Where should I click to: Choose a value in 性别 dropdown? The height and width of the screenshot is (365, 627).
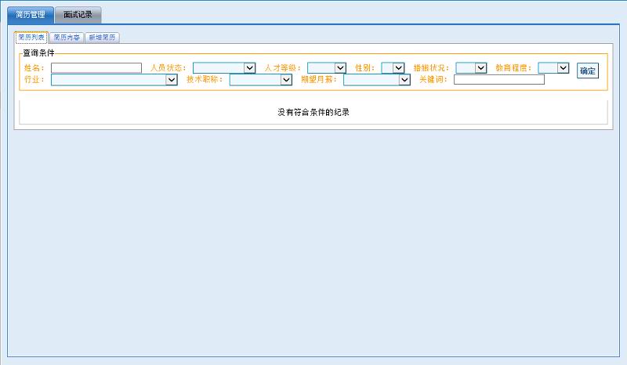click(393, 68)
